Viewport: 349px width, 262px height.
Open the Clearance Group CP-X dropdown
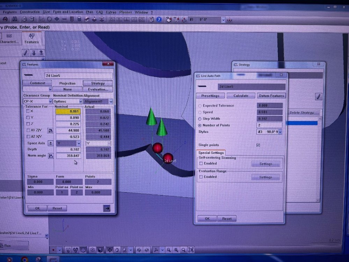click(x=50, y=102)
